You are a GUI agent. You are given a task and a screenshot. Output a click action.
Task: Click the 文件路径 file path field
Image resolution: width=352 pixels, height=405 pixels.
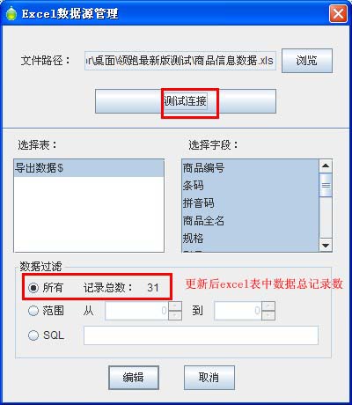[x=180, y=61]
